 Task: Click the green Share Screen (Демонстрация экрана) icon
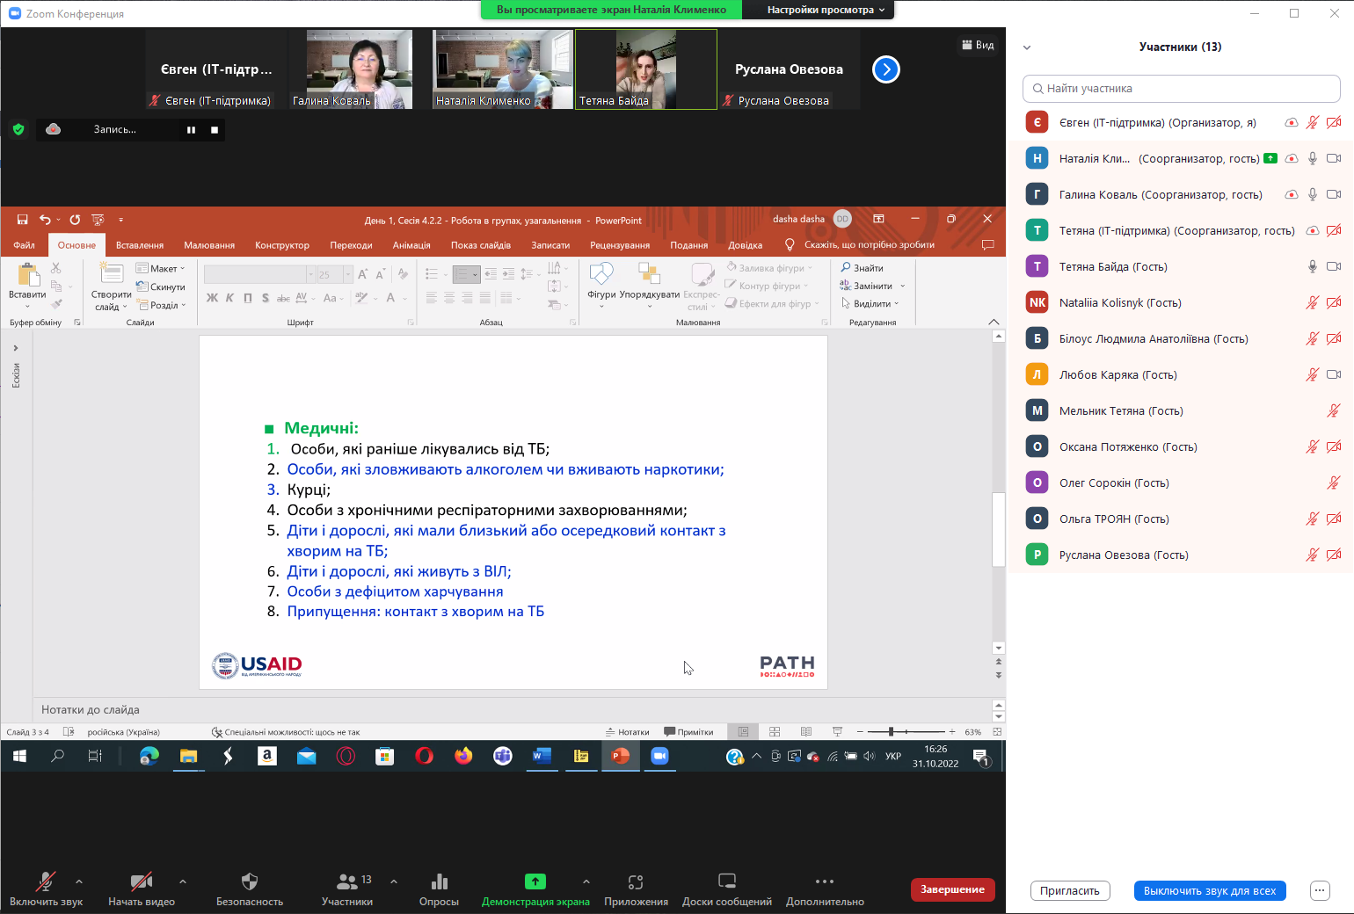pos(535,881)
